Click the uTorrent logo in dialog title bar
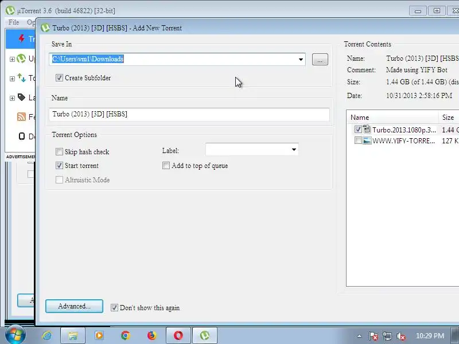 pos(45,28)
